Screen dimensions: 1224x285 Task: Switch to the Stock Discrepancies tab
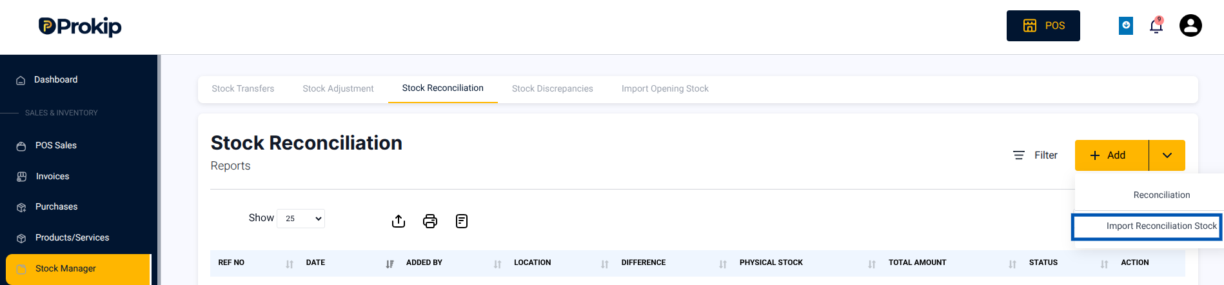pyautogui.click(x=553, y=89)
